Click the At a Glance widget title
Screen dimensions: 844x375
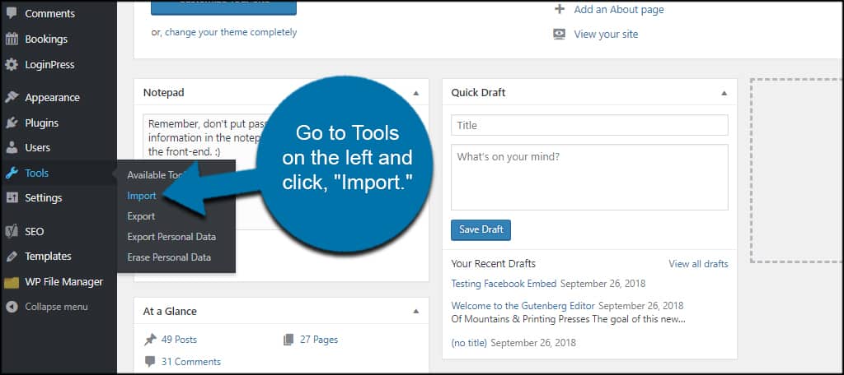pos(170,311)
